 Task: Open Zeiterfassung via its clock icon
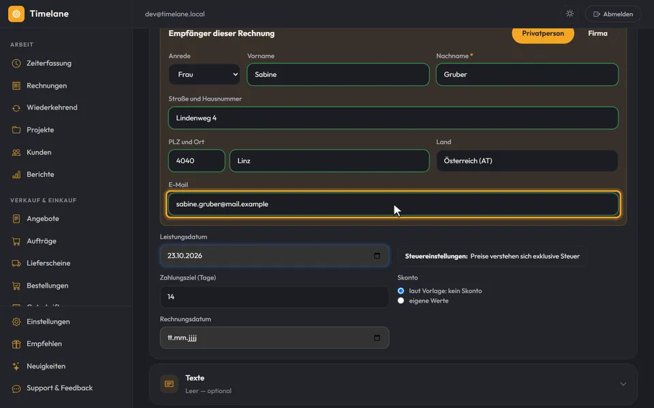(x=16, y=63)
